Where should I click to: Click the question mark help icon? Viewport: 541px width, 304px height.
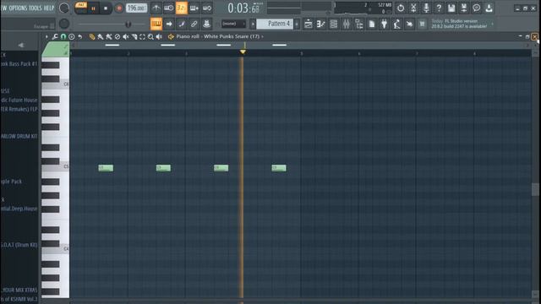(439, 8)
